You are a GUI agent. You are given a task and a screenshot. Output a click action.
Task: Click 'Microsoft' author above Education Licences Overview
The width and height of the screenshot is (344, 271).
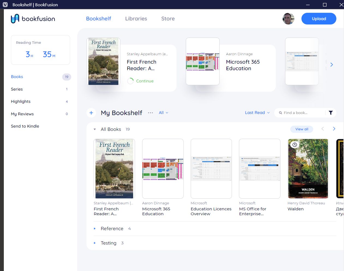(x=199, y=203)
